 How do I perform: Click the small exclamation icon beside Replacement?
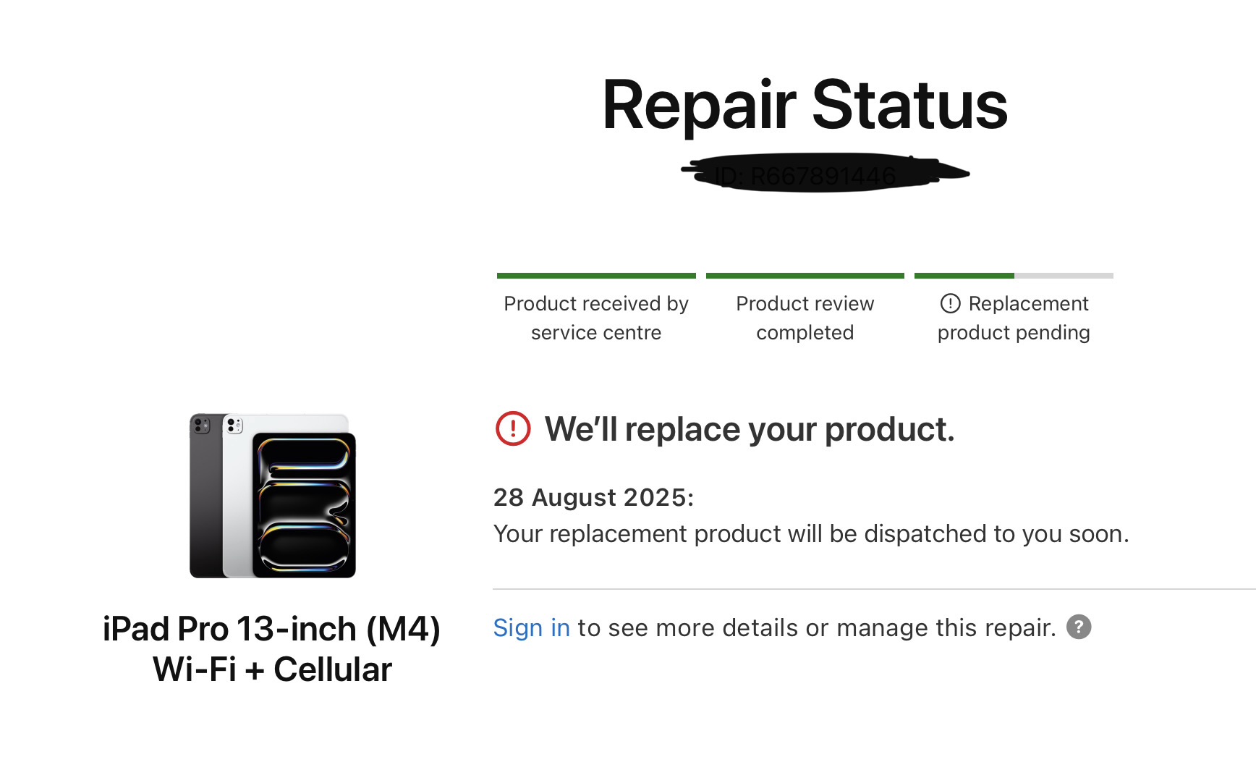click(x=950, y=303)
